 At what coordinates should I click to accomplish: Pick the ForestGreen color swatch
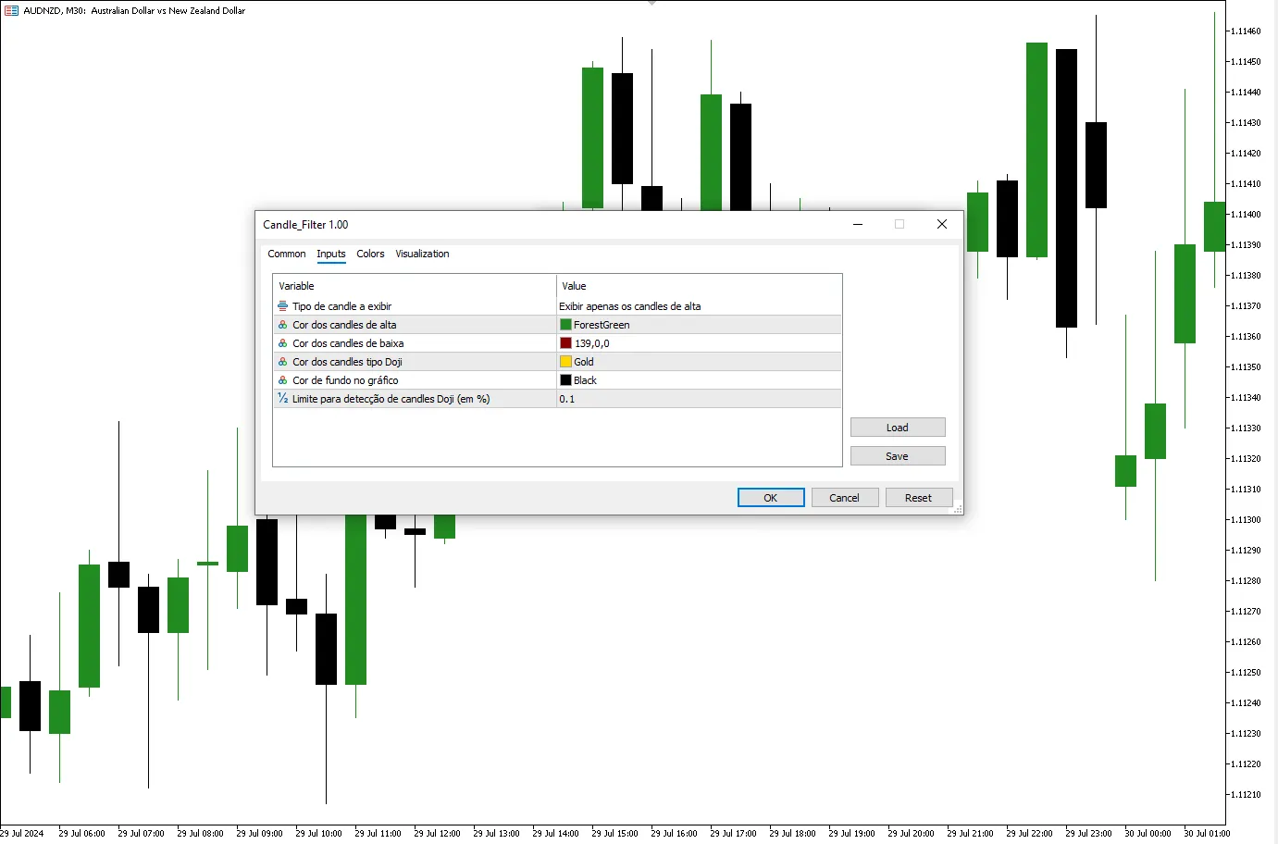[565, 325]
